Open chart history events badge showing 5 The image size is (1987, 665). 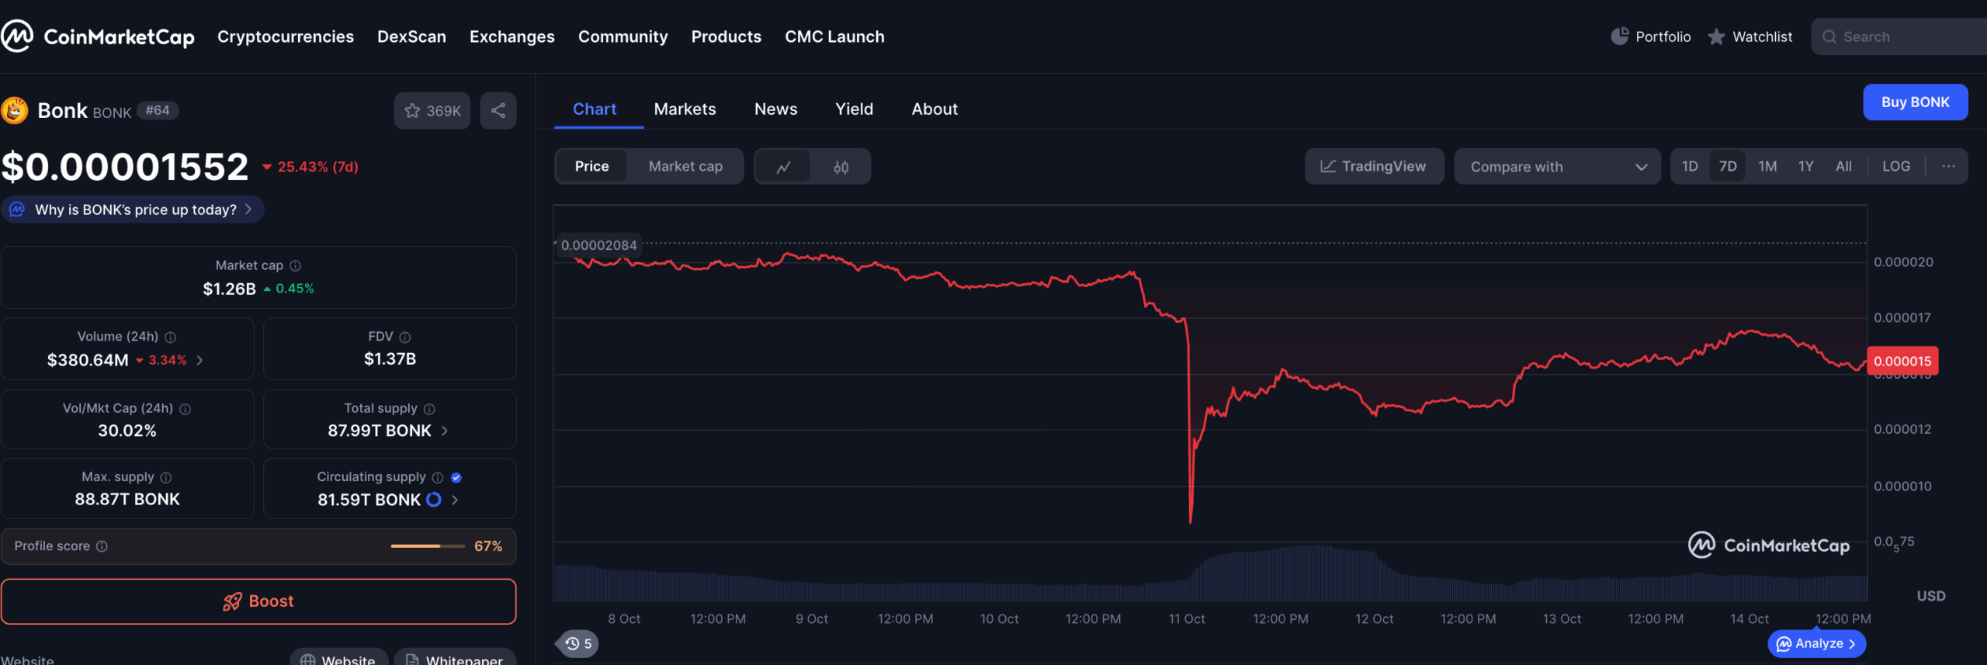578,643
